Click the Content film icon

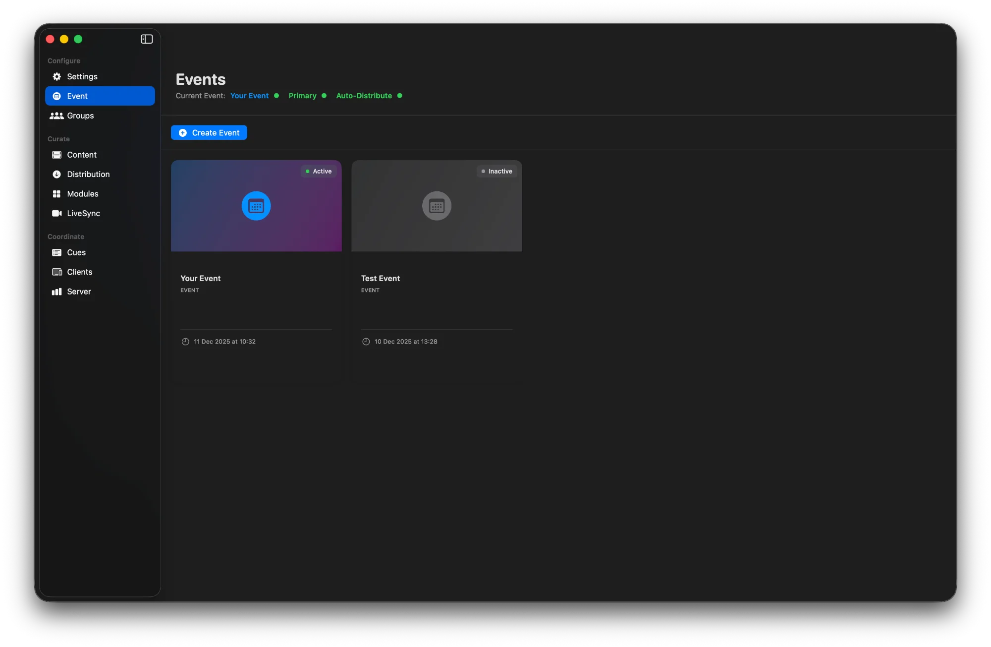[x=57, y=155]
